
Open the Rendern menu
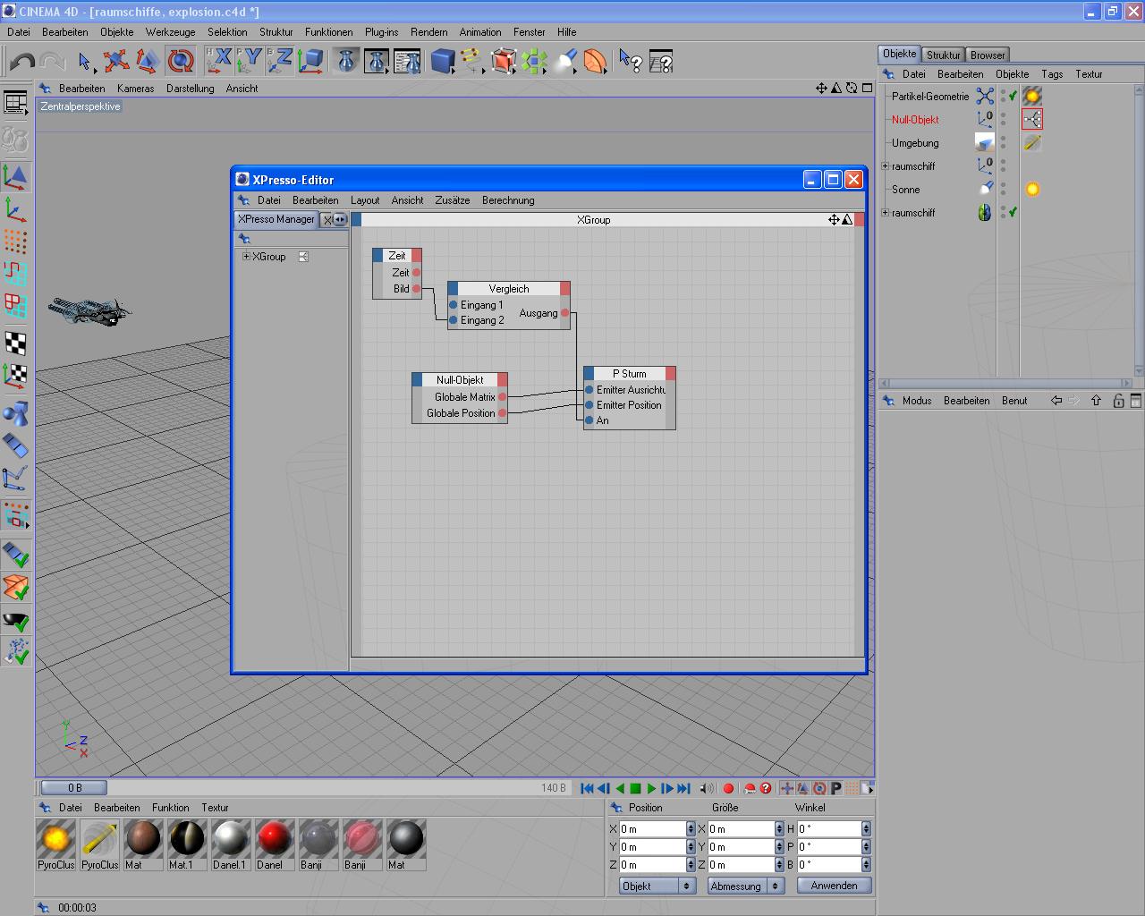(428, 31)
